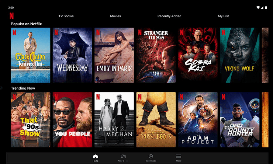Open the More menu icon
The image size is (273, 164).
pyautogui.click(x=179, y=156)
